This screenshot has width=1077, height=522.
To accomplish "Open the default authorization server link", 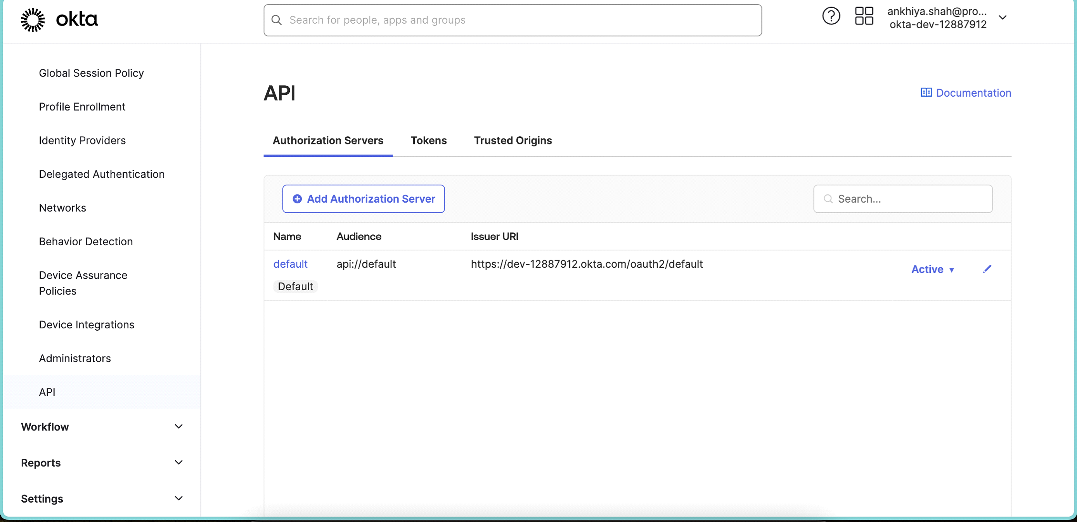I will click(x=290, y=264).
